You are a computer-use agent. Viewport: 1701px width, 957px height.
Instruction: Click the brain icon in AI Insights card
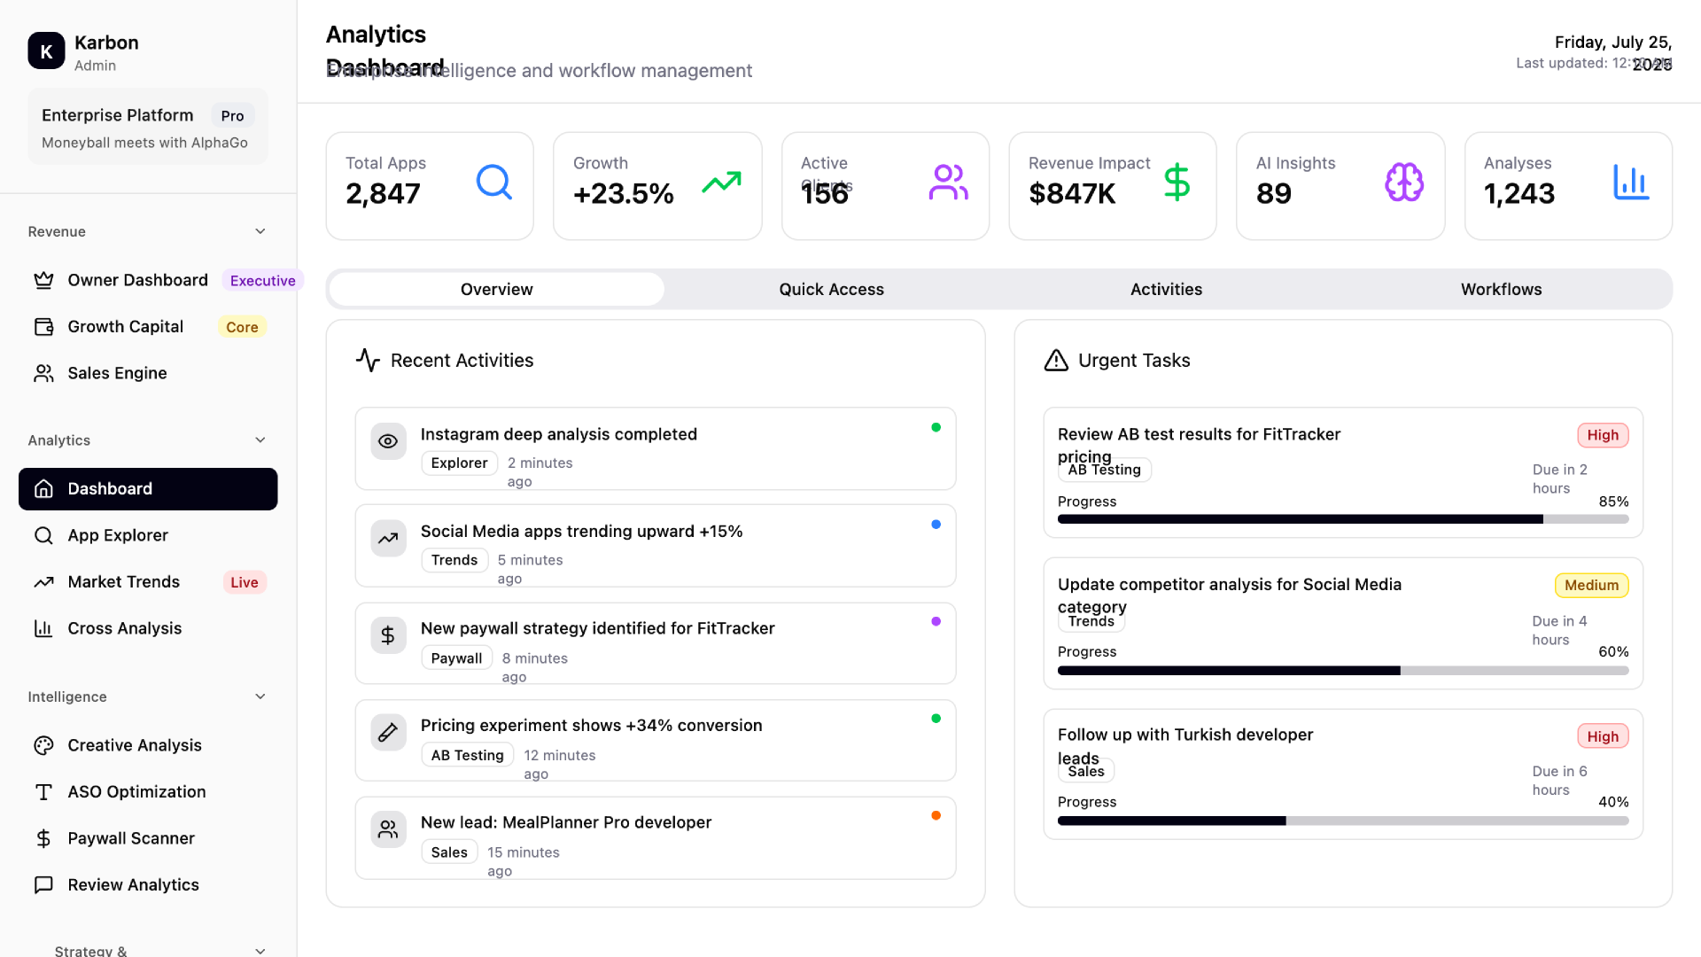(1404, 183)
